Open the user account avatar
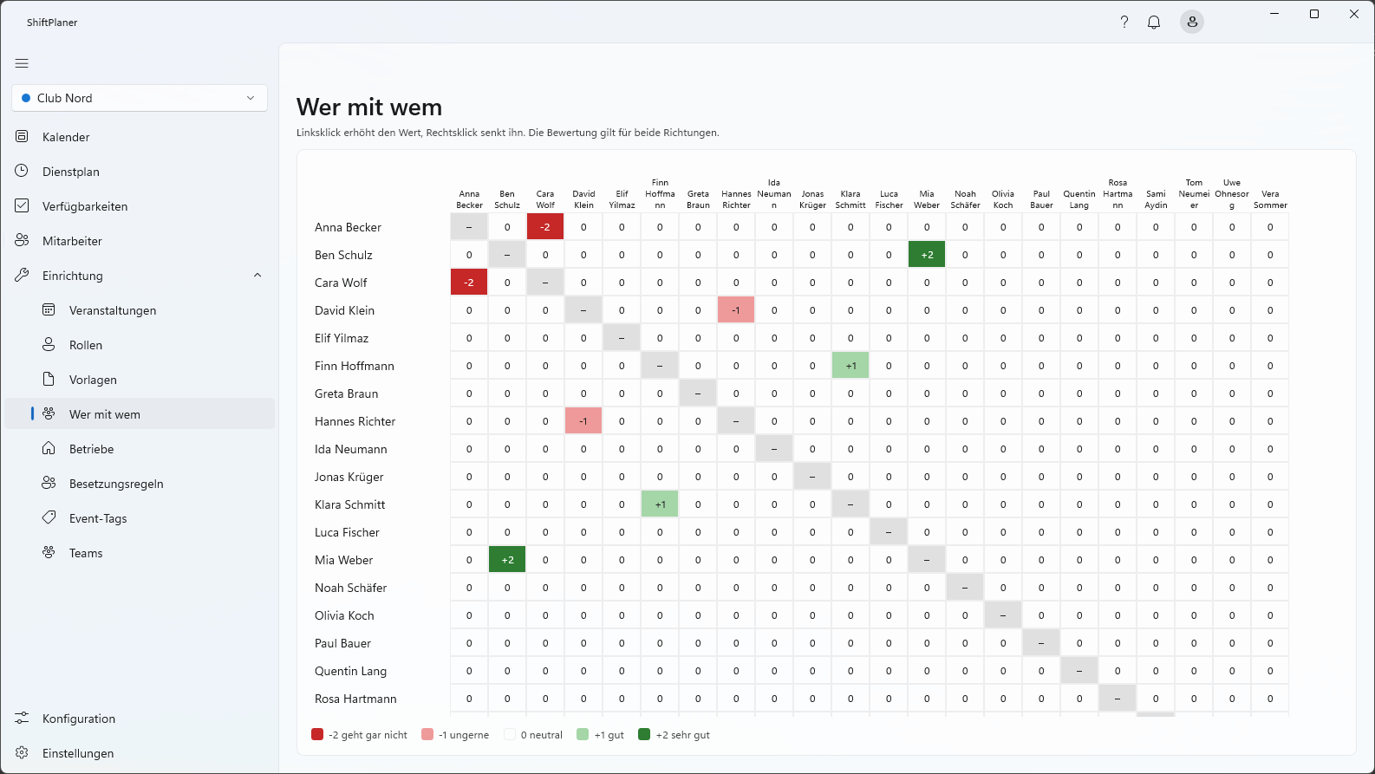The height and width of the screenshot is (774, 1375). point(1192,23)
